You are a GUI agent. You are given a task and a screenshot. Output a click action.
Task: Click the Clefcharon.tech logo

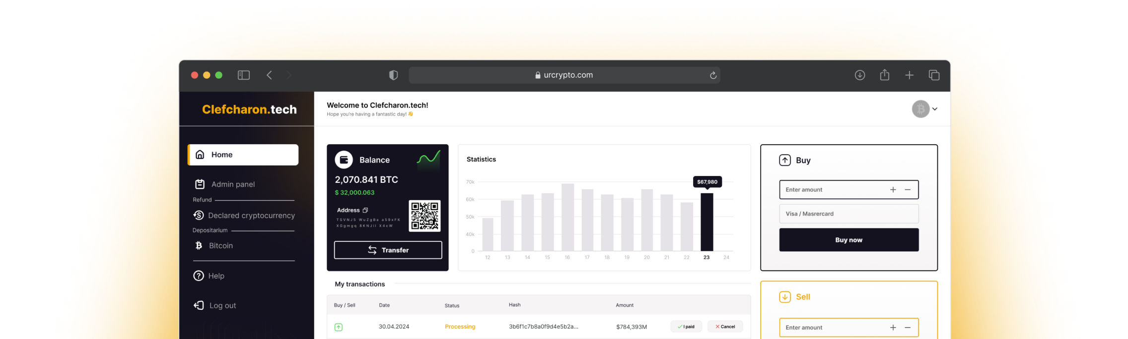tap(249, 110)
